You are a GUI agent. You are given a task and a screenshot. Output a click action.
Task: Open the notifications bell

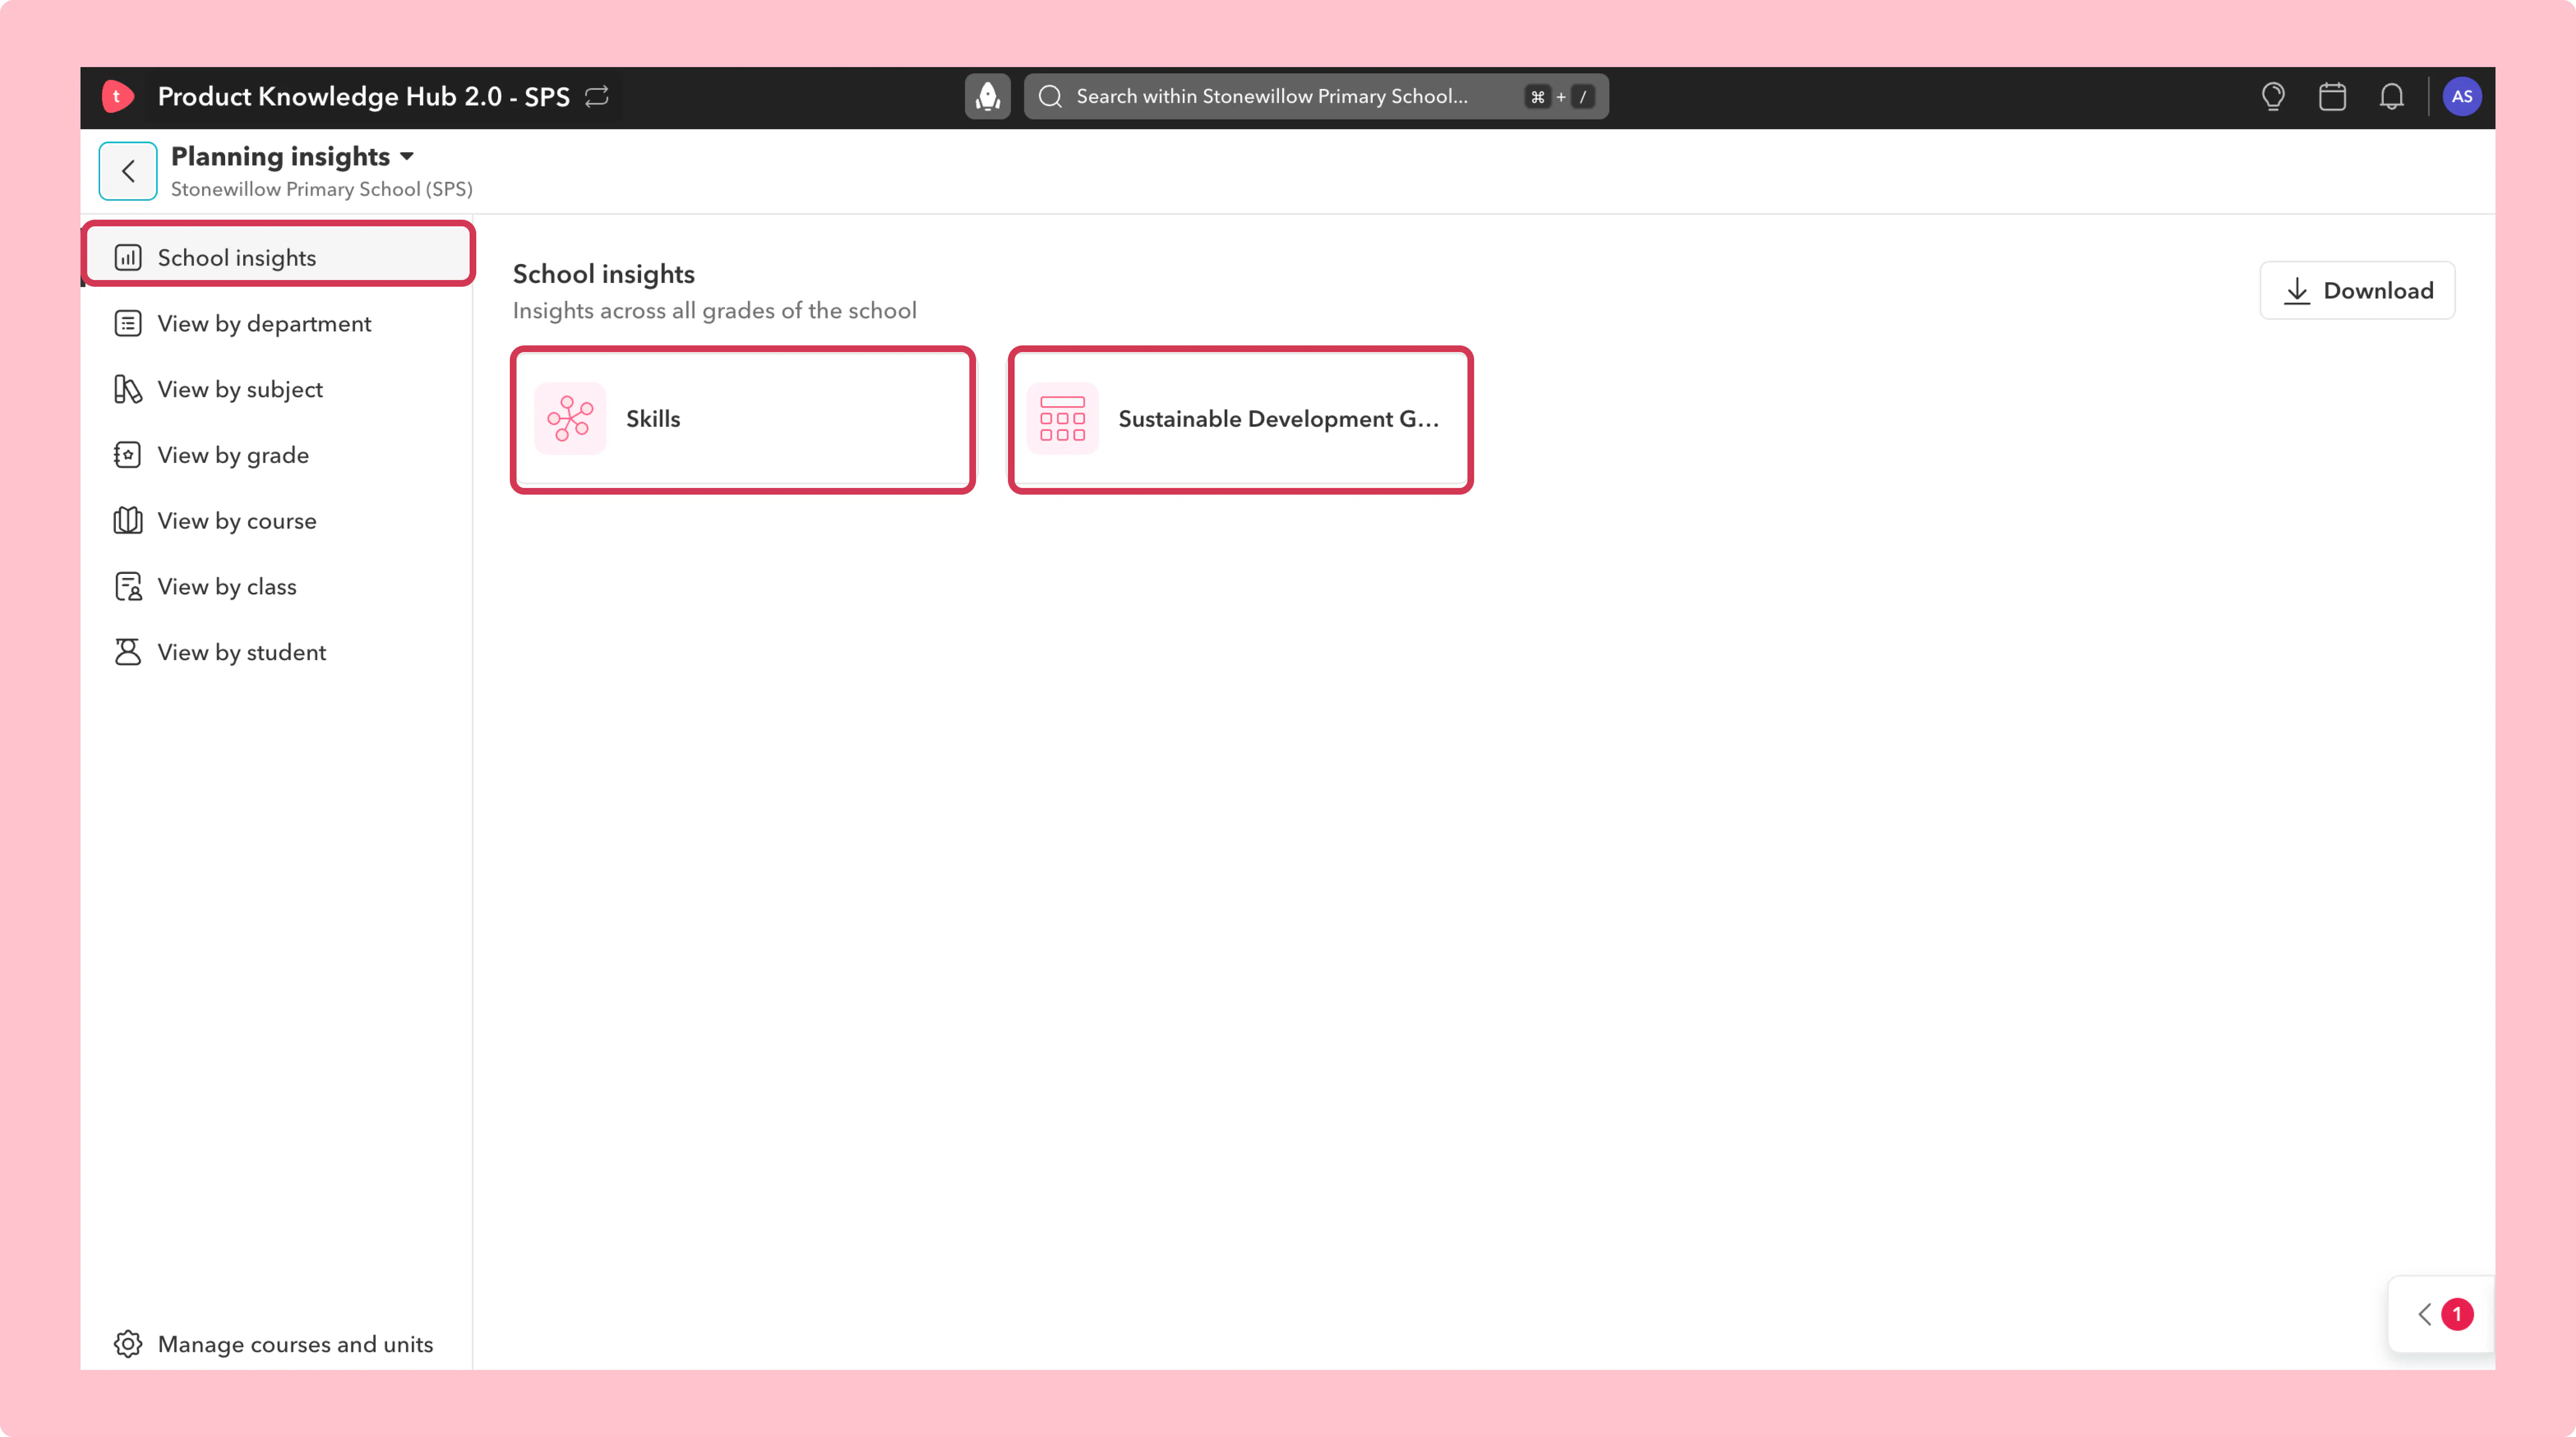click(2391, 96)
